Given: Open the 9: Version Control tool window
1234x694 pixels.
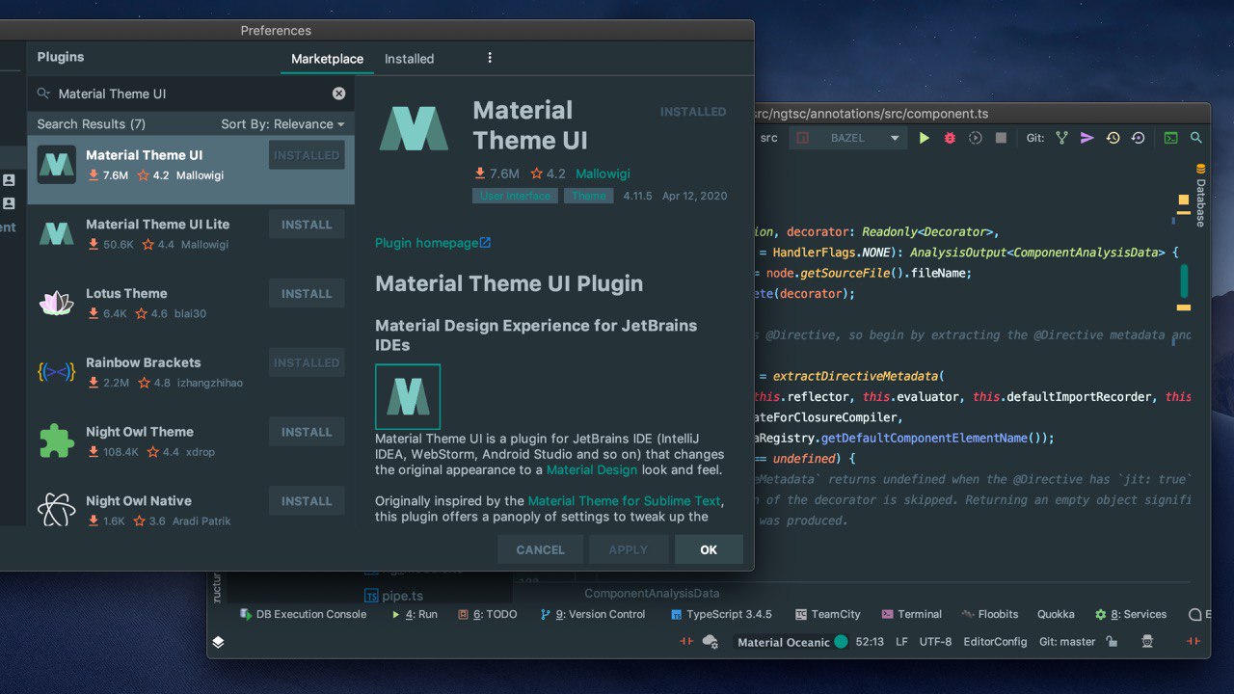Looking at the screenshot, I should point(593,614).
